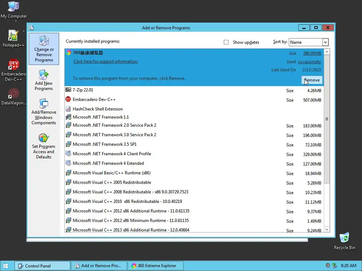The width and height of the screenshot is (362, 271).
Task: Click the Visual C++ 2012 Minimum Runtime icon
Action: pos(68,220)
